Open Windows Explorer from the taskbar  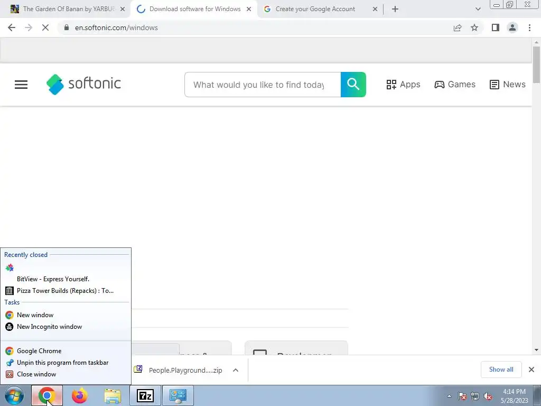tap(113, 395)
